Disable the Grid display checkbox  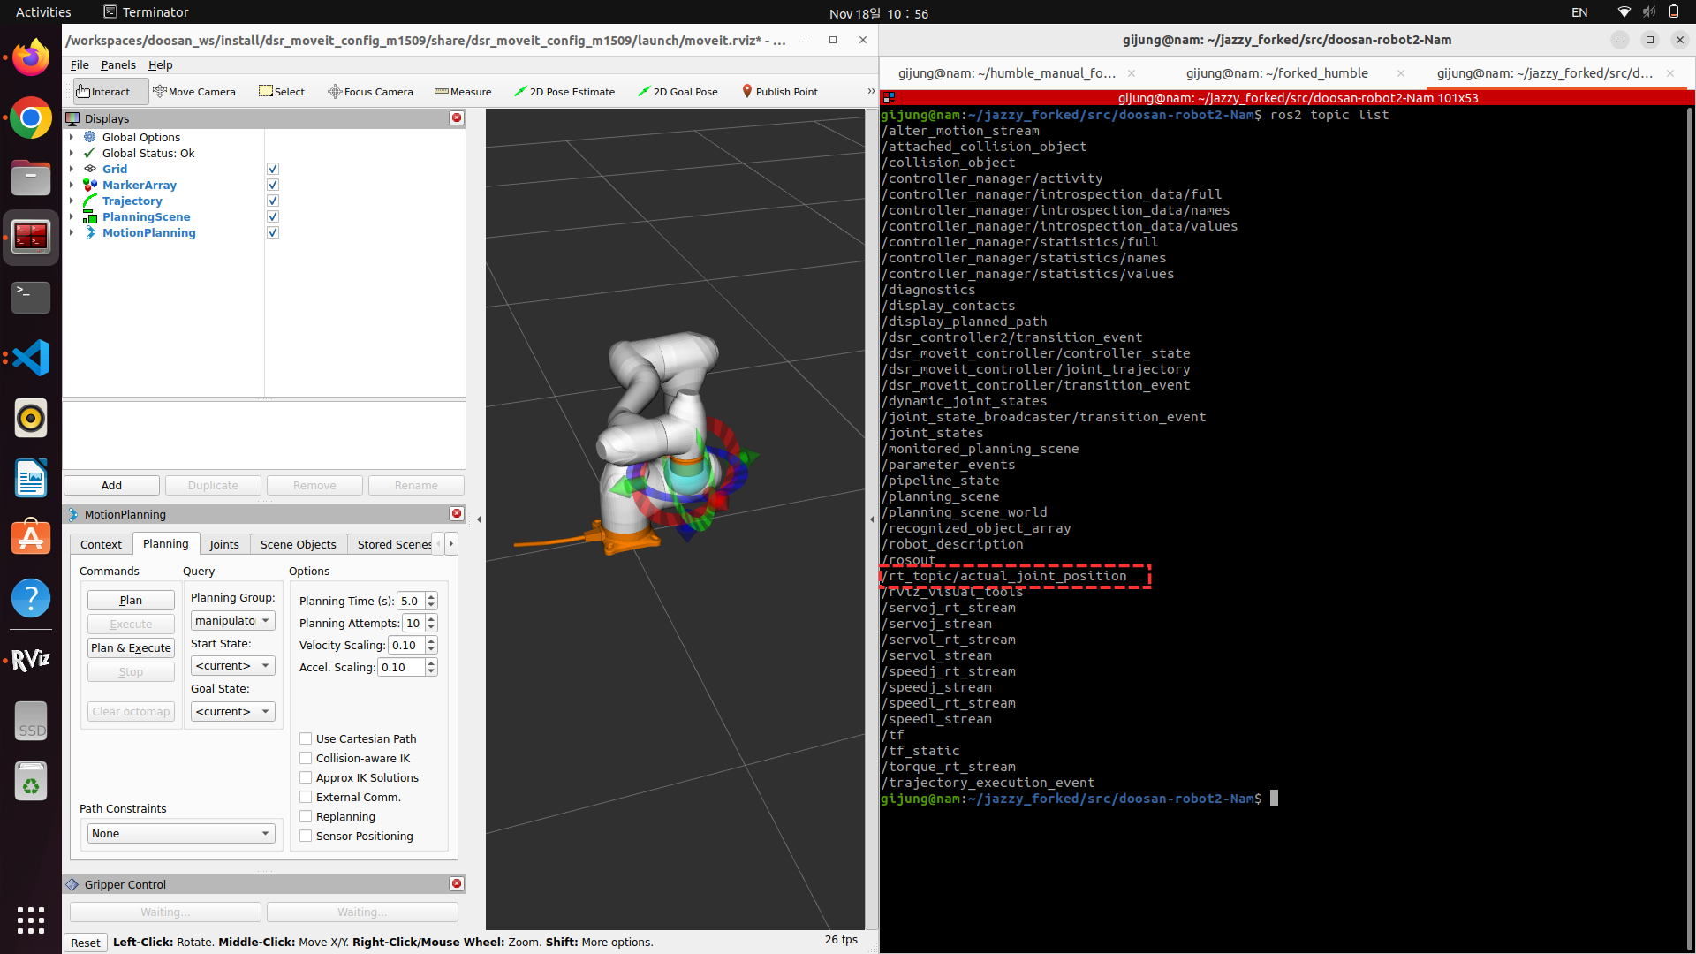pos(273,169)
